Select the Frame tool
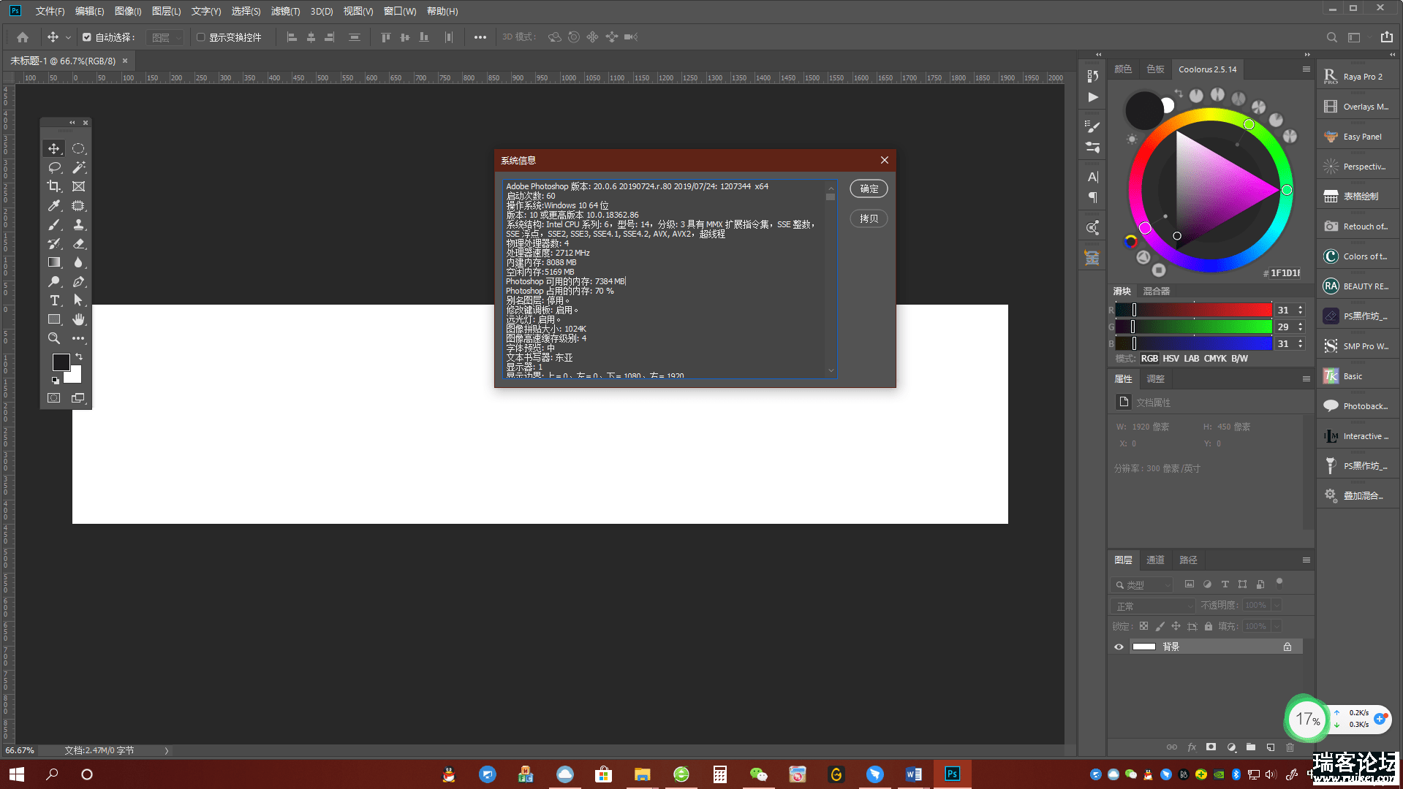Viewport: 1403px width, 789px height. pos(78,186)
